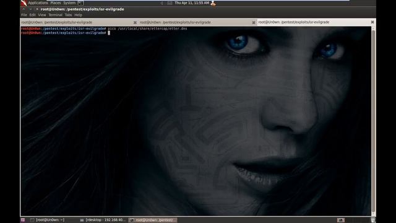Close the first terminal tab
Viewport: 396px width, 223px height.
[135, 22]
